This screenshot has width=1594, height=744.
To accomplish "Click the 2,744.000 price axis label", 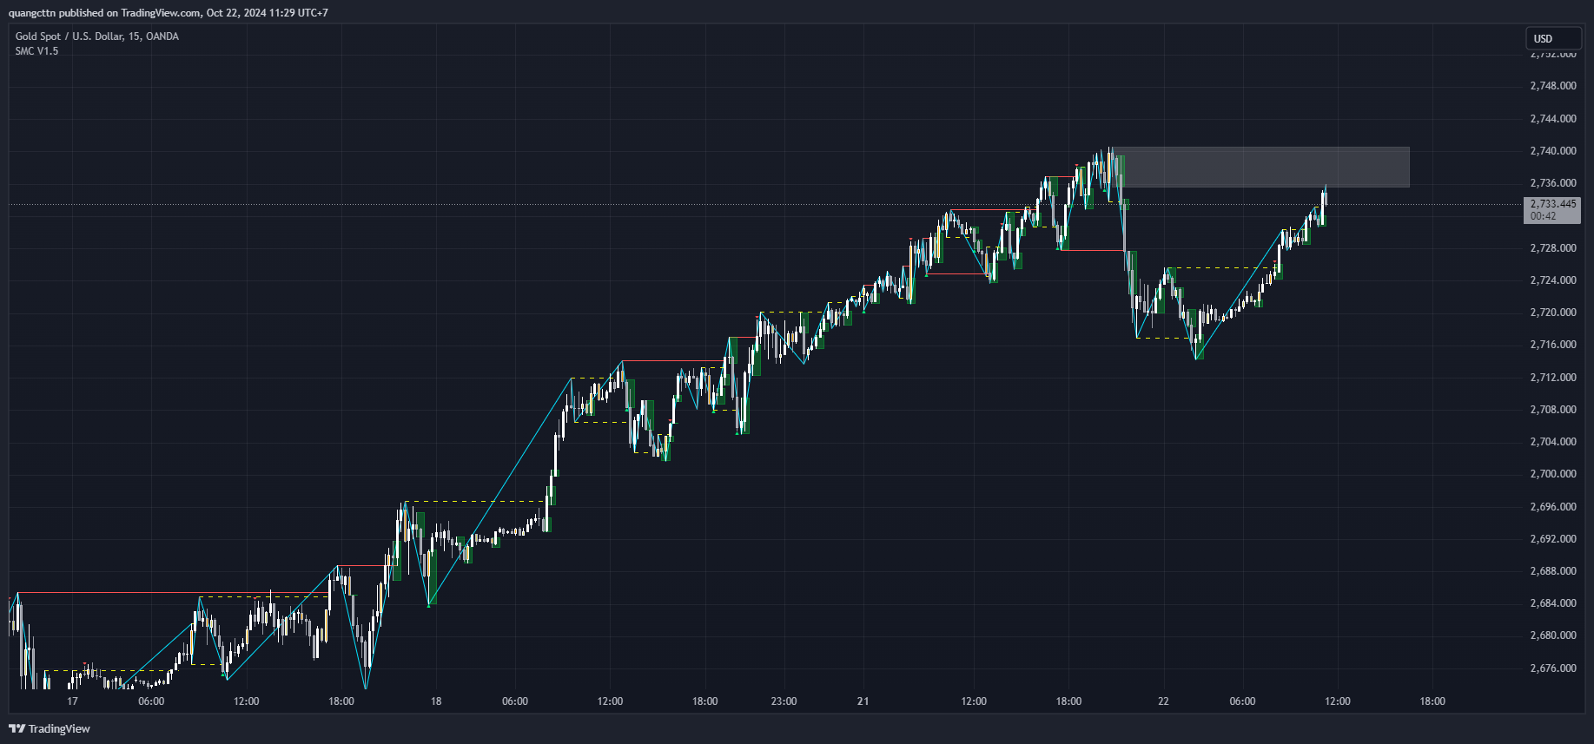I will (1553, 118).
